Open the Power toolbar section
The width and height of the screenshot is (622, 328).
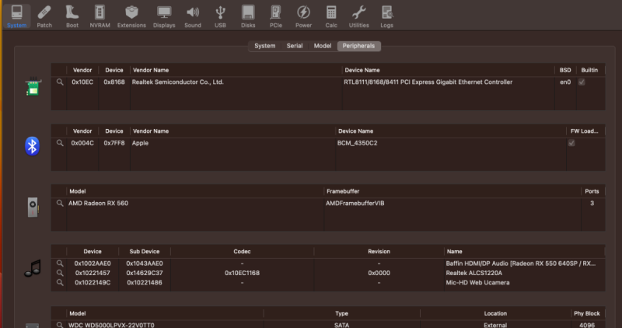tap(303, 16)
